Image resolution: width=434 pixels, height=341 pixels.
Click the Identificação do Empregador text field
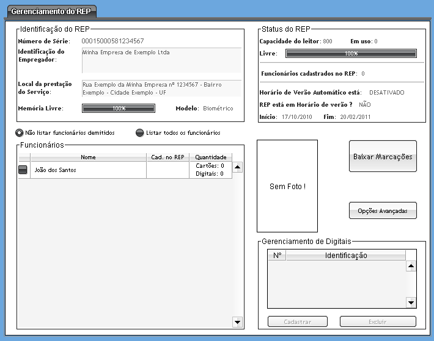(161, 60)
